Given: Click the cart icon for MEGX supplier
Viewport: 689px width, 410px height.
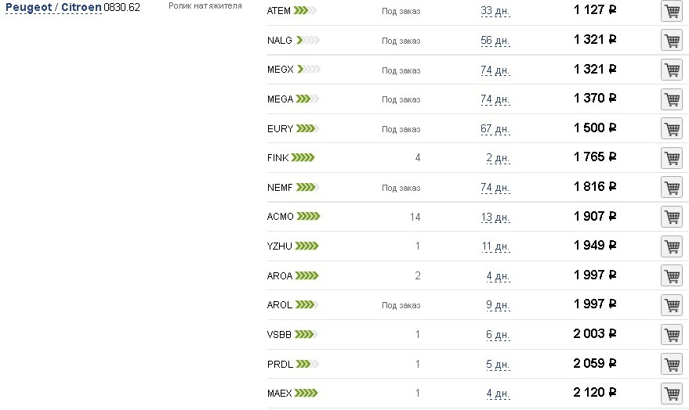Looking at the screenshot, I should tap(672, 70).
